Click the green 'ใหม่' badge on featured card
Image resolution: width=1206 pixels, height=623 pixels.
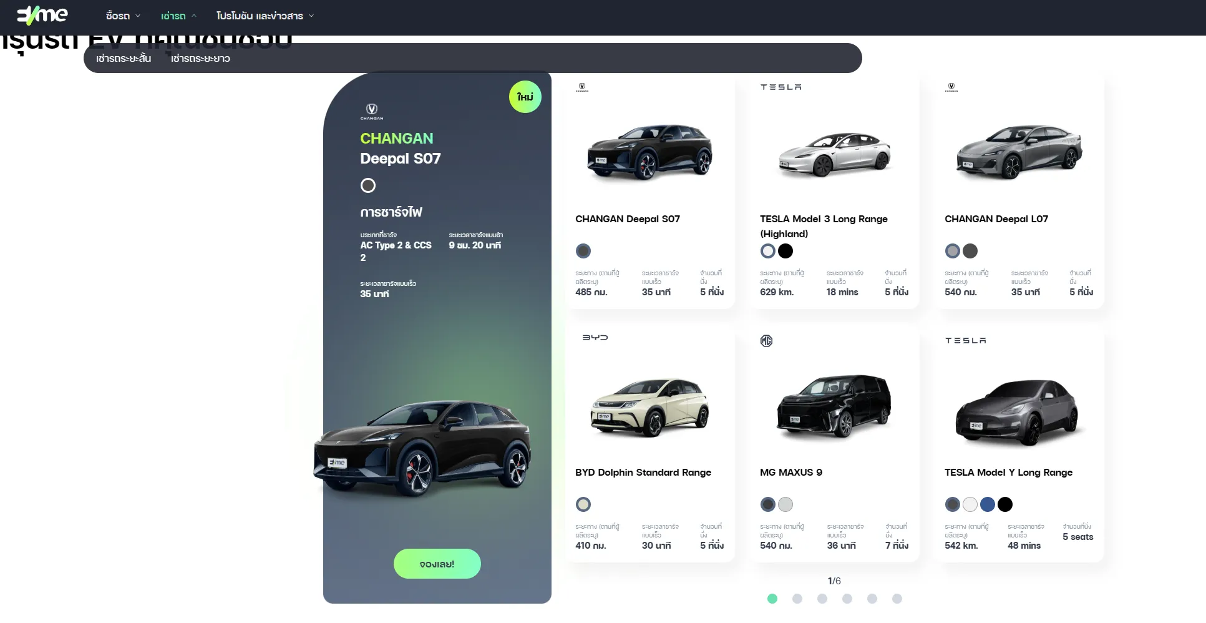tap(525, 97)
